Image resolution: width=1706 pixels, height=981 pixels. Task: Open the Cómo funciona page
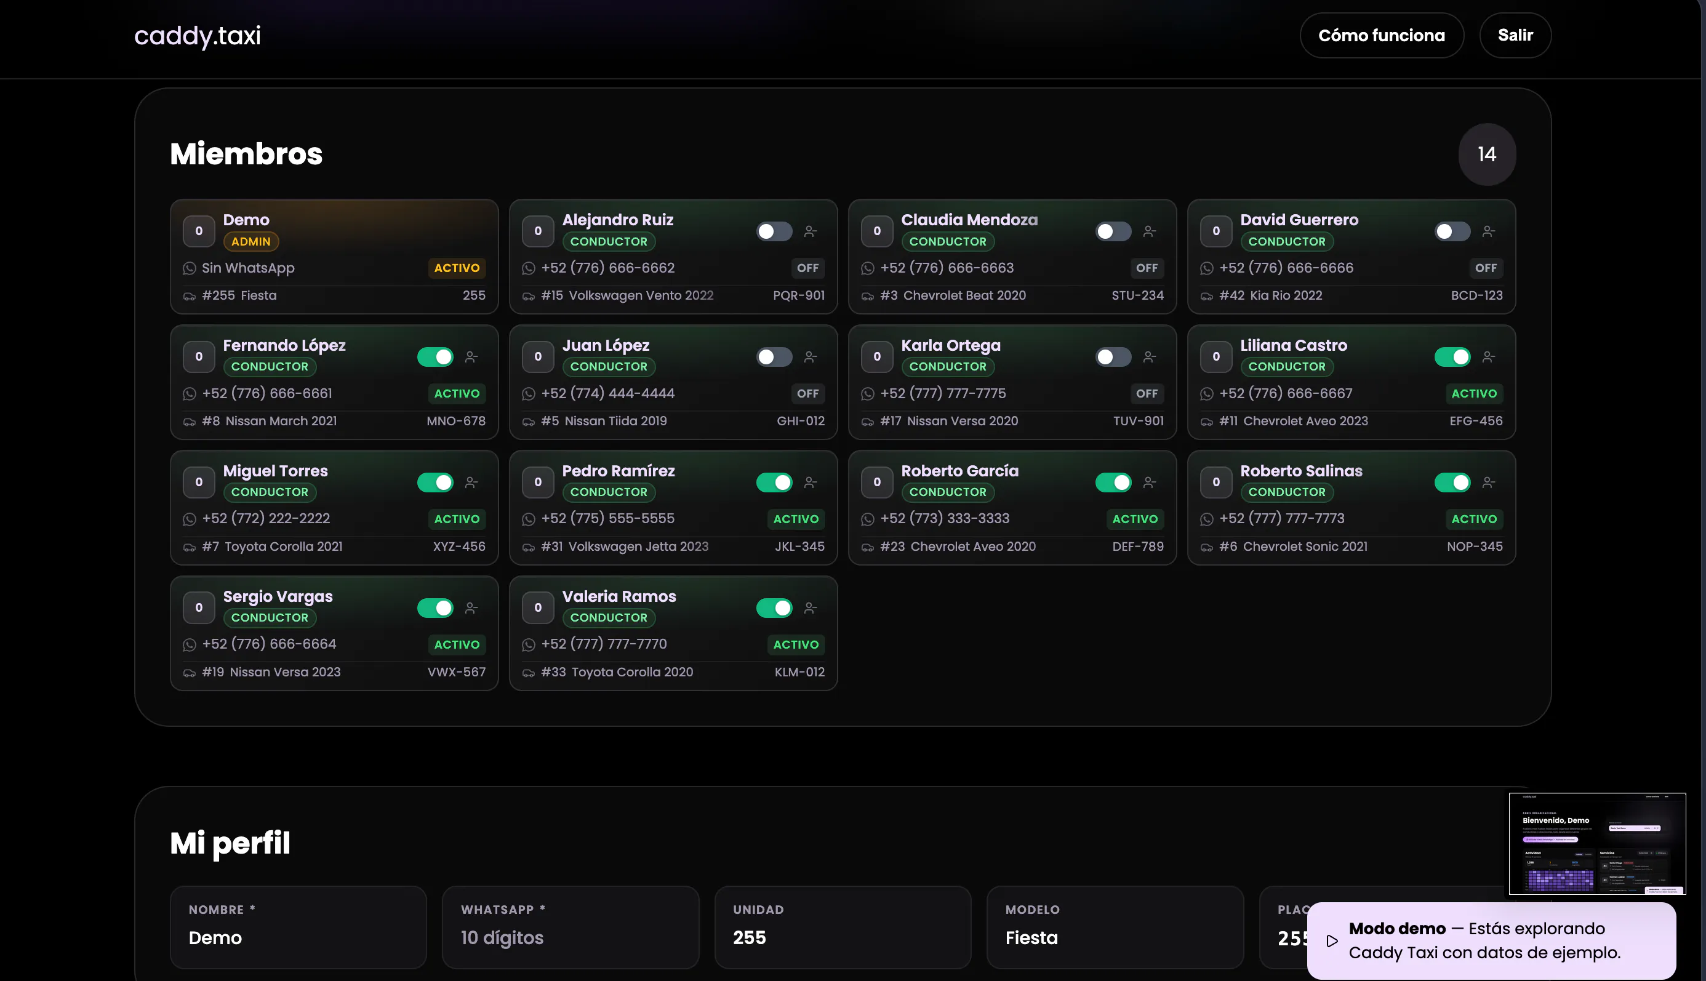coord(1381,35)
